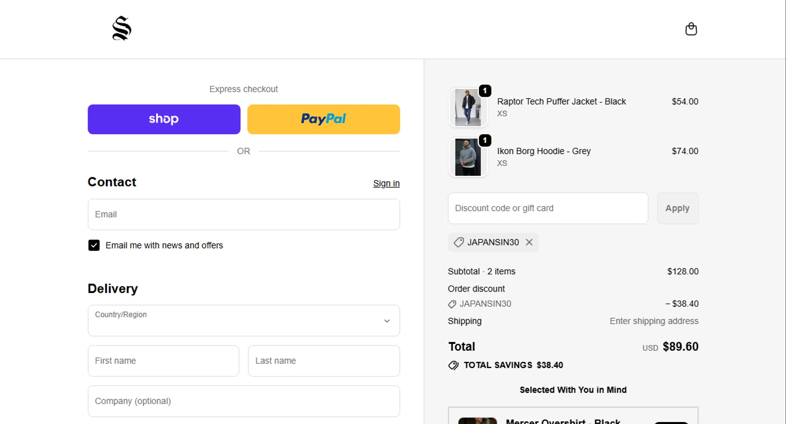Click the Shipping label in summary
The image size is (786, 424).
(x=465, y=321)
